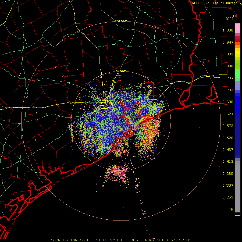Click the lavender segment of the color bar
This screenshot has width=242, height=242.
(x=237, y=85)
